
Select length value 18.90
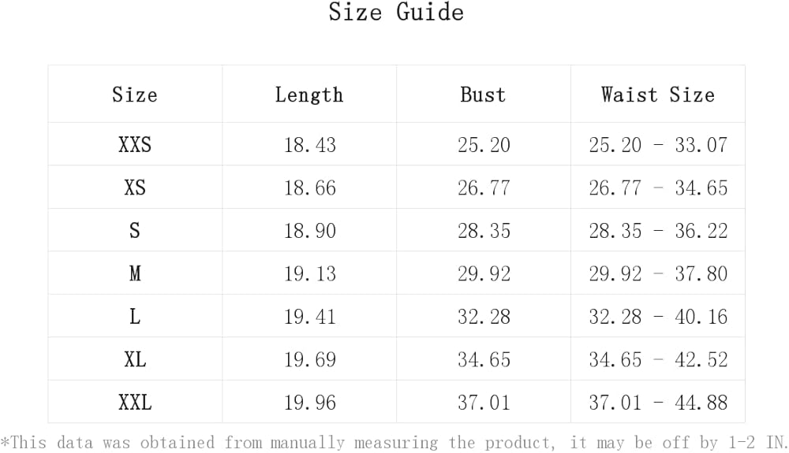coord(310,231)
